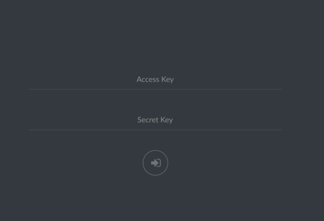The image size is (324, 221).
Task: Focus the Access Key input field
Action: (155, 79)
